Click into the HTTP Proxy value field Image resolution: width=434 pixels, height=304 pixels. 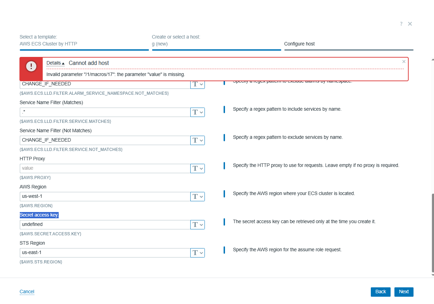pyautogui.click(x=105, y=168)
